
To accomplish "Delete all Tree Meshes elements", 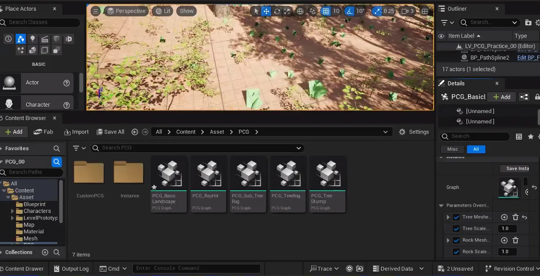I will pos(516,217).
